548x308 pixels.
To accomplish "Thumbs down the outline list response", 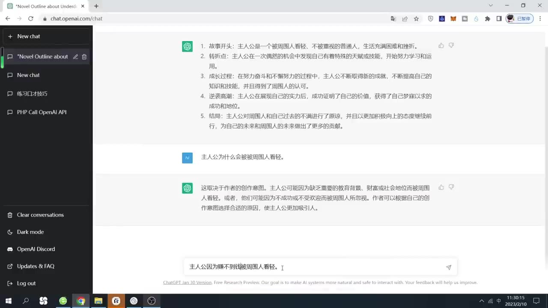I will tap(451, 45).
